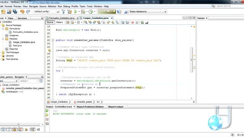Switch to the Services tab
The width and height of the screenshot is (244, 137).
(22, 18)
